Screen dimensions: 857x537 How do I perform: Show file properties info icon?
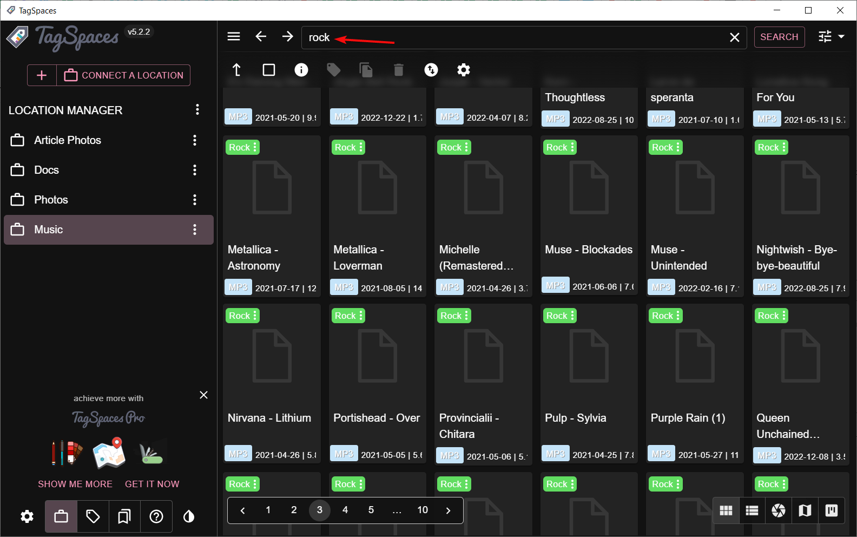[x=301, y=70]
